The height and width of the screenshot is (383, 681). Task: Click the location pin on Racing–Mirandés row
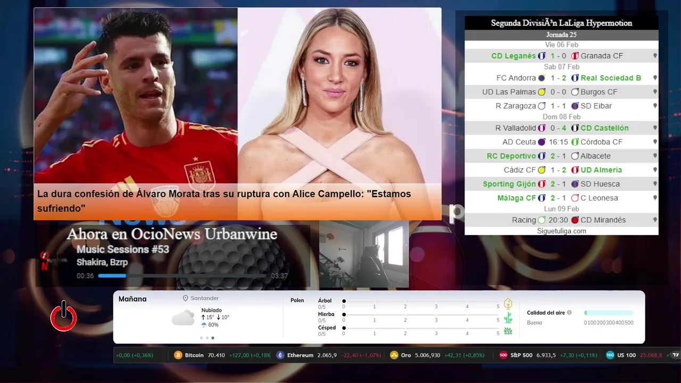tap(655, 220)
